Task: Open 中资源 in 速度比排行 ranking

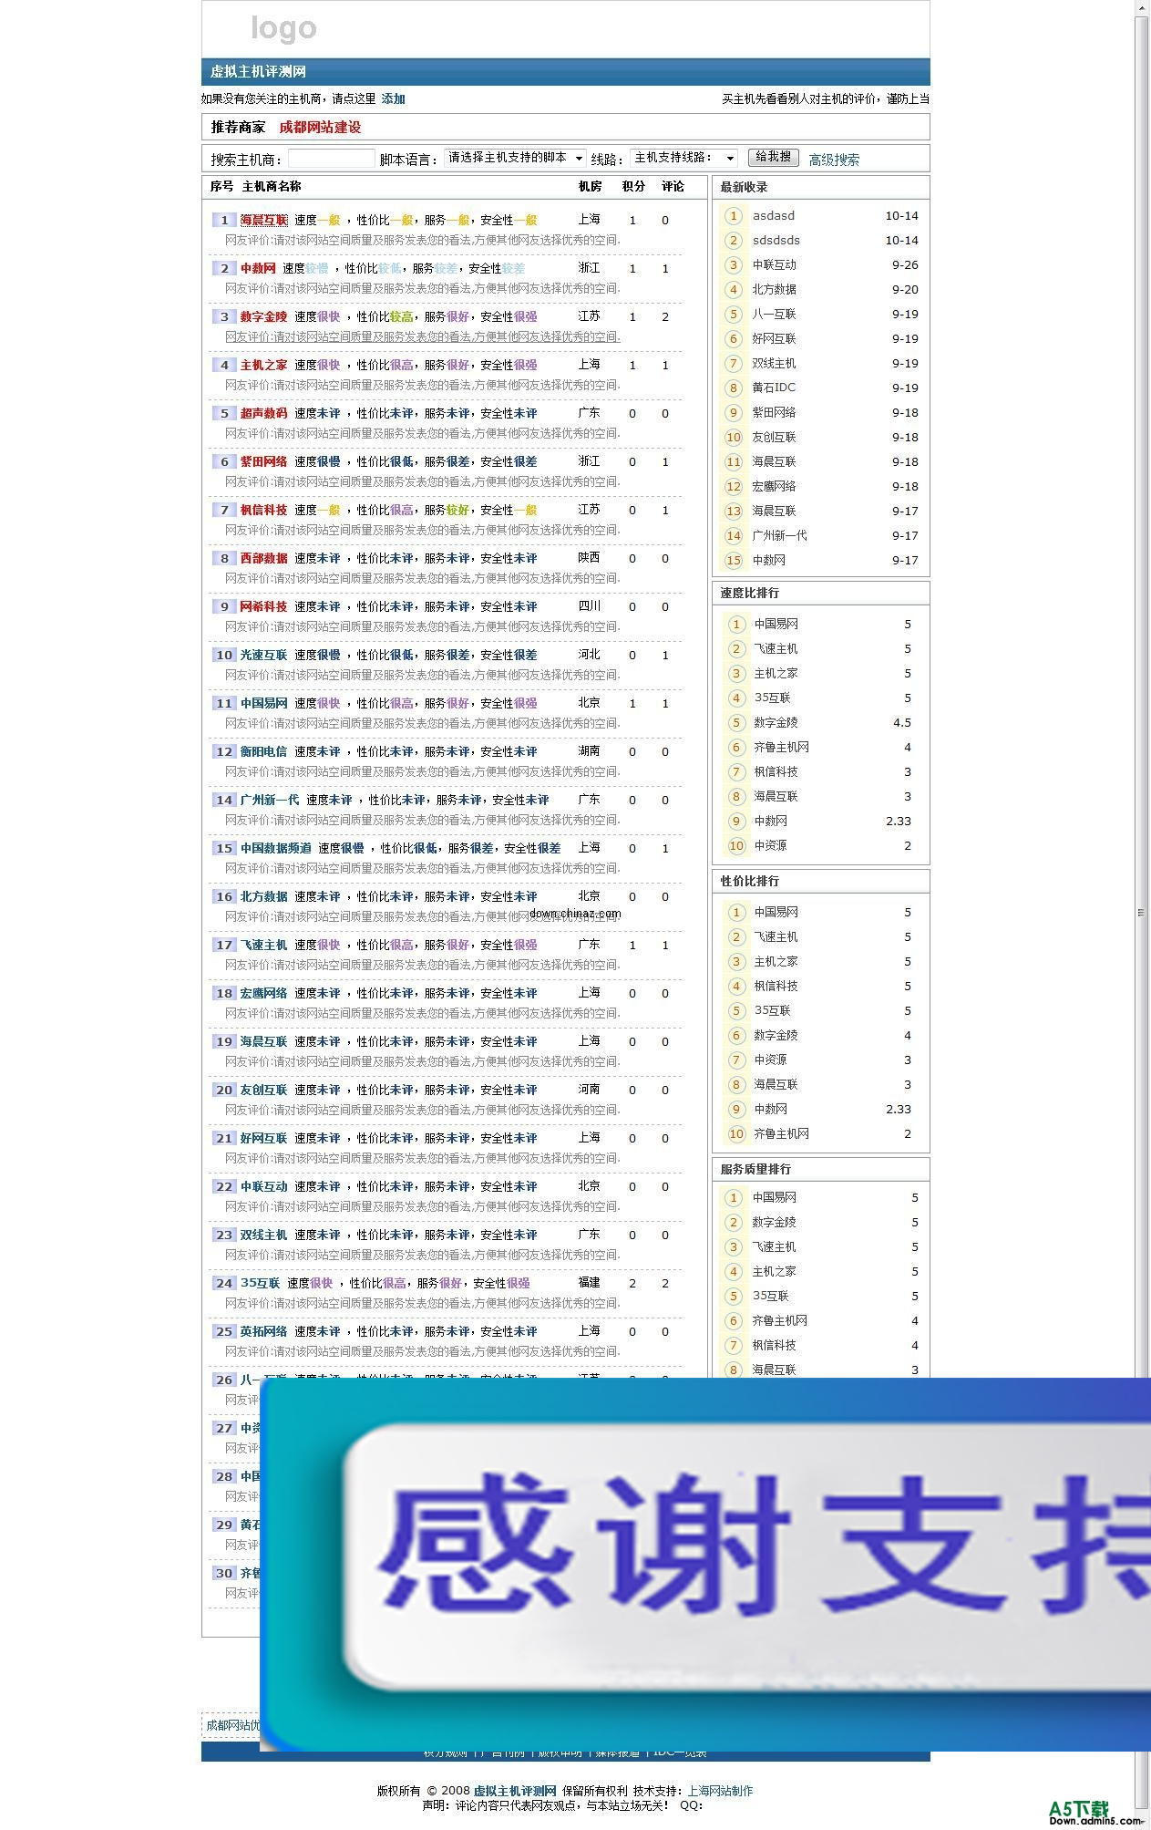Action: 770,845
